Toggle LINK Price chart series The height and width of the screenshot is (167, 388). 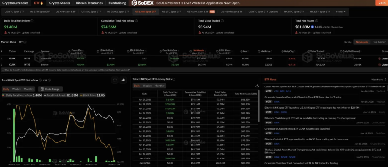coord(92,95)
